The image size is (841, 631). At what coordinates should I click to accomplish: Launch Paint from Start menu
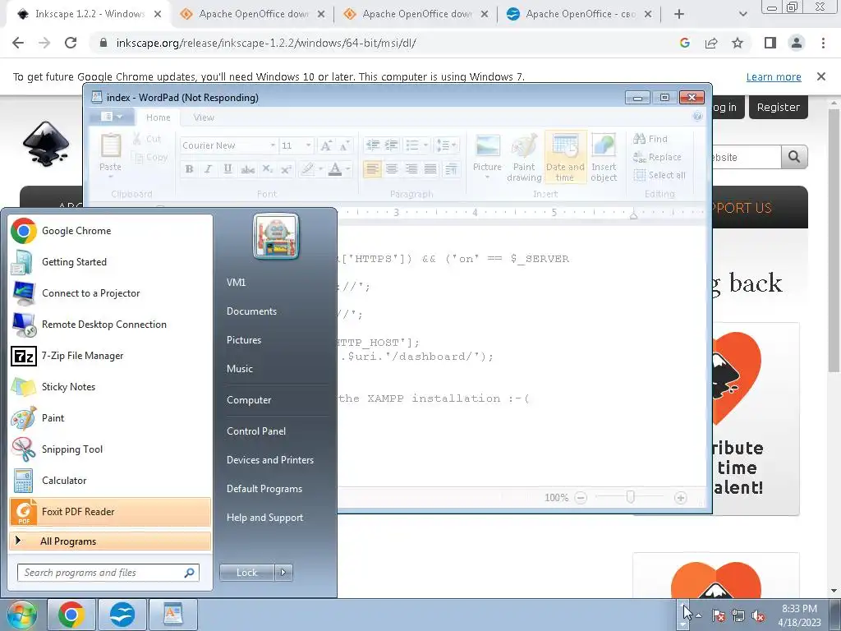(x=110, y=418)
